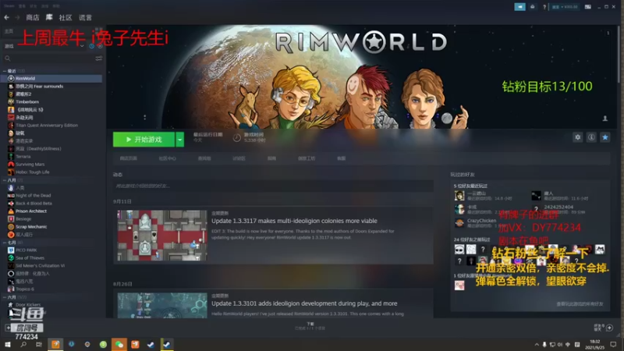Open friends and chat at bottom right
The height and width of the screenshot is (351, 624).
(603, 328)
